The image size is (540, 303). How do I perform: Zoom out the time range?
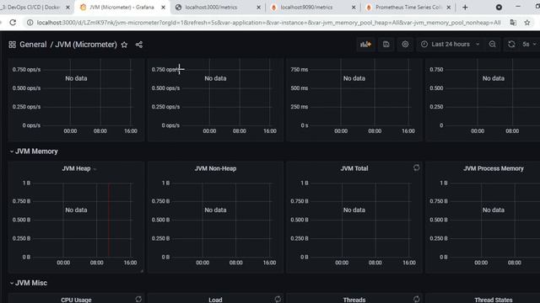pyautogui.click(x=493, y=45)
